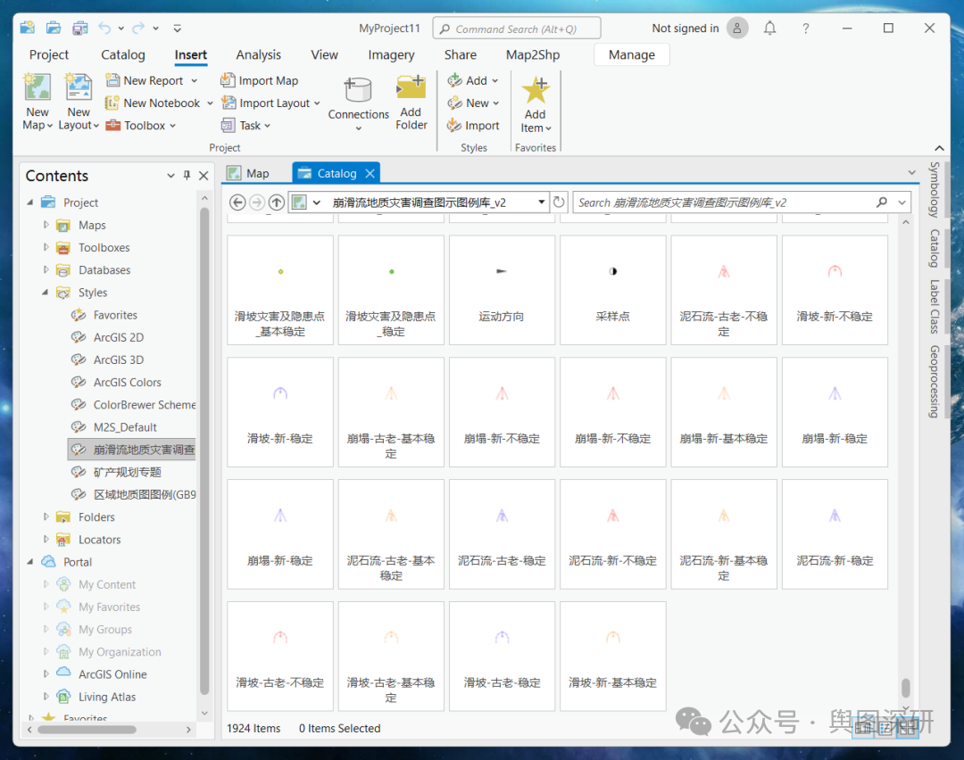Expand the Maps node
The width and height of the screenshot is (964, 760).
point(46,225)
